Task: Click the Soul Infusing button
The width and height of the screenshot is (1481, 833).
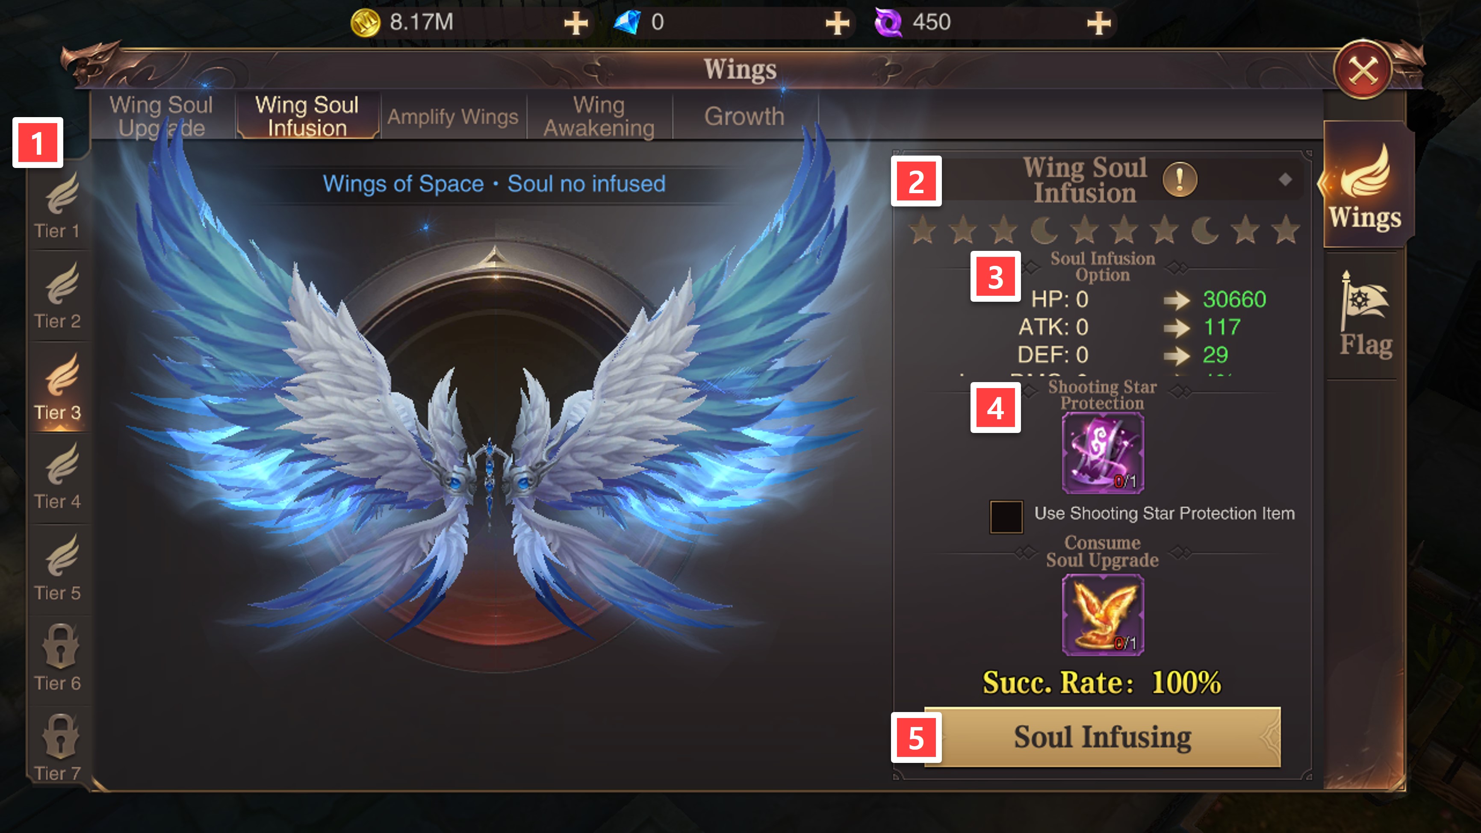Action: point(1103,737)
